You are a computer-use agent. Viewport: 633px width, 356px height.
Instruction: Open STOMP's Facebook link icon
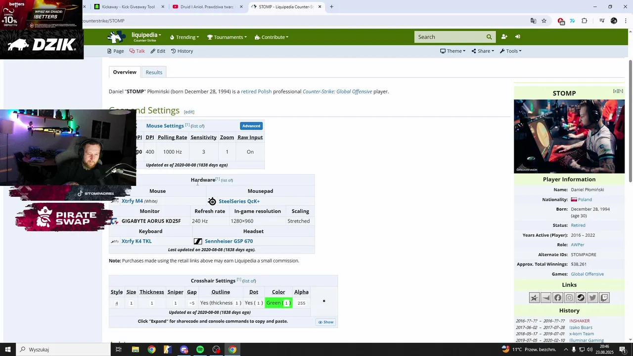(x=558, y=298)
